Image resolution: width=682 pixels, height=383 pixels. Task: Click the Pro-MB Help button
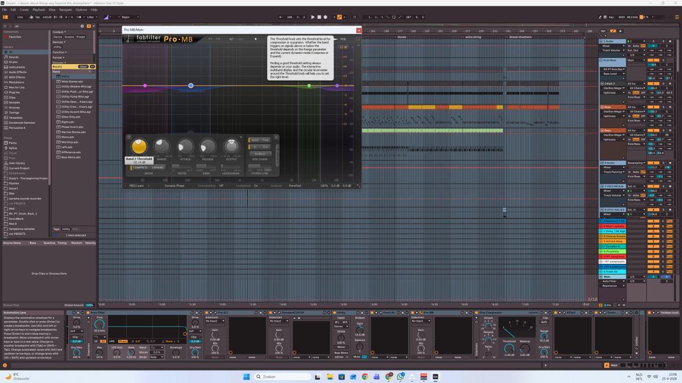pyautogui.click(x=343, y=39)
